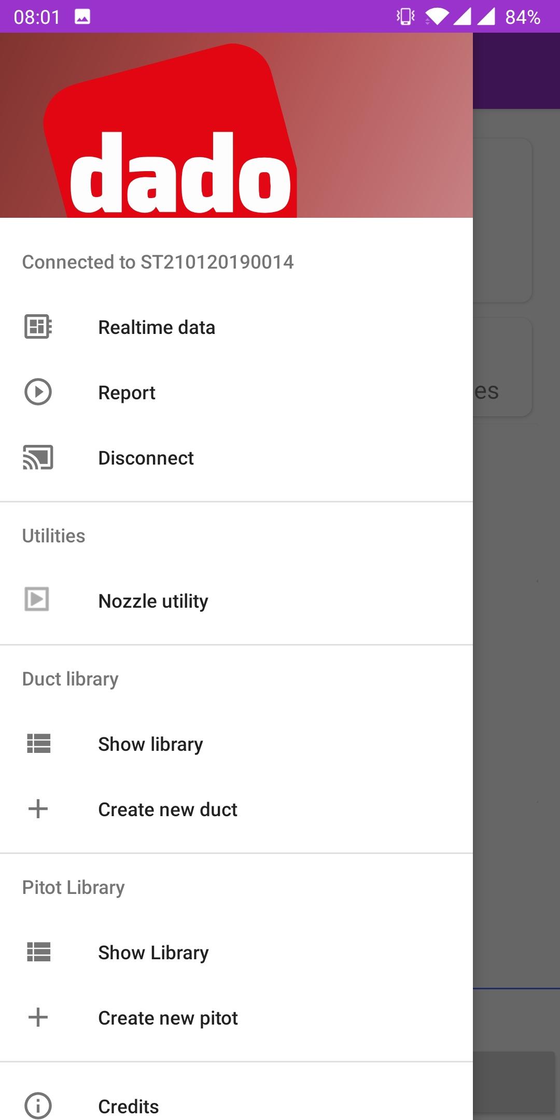560x1120 pixels.
Task: Select Disconnect from the drawer
Action: (146, 458)
